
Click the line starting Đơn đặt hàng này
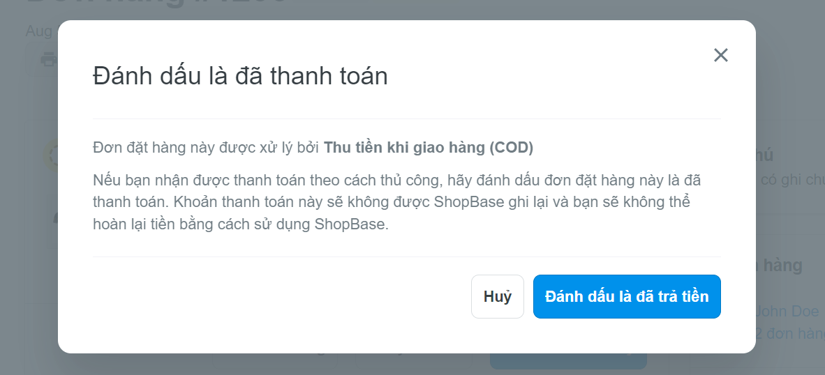coord(313,148)
